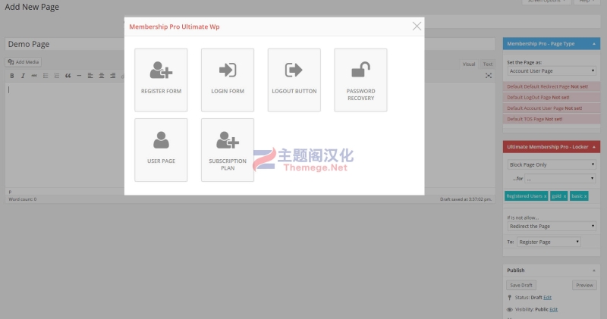Toggle distraction-free fullscreen editor icon
Screen dimensions: 607x319
489,76
